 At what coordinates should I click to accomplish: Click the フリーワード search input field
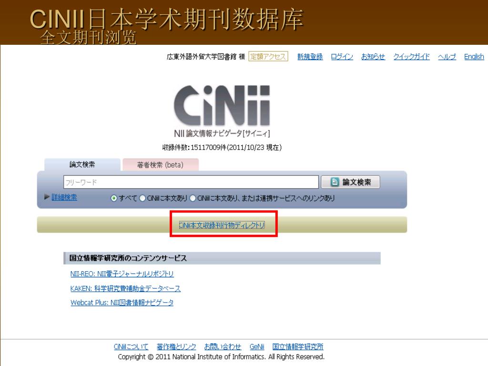[191, 182]
